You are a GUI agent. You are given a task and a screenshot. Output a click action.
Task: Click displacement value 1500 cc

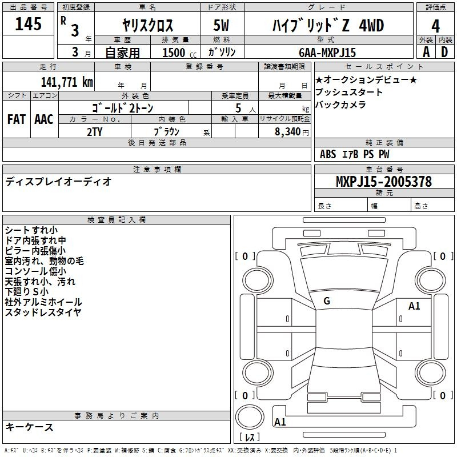coord(179,53)
